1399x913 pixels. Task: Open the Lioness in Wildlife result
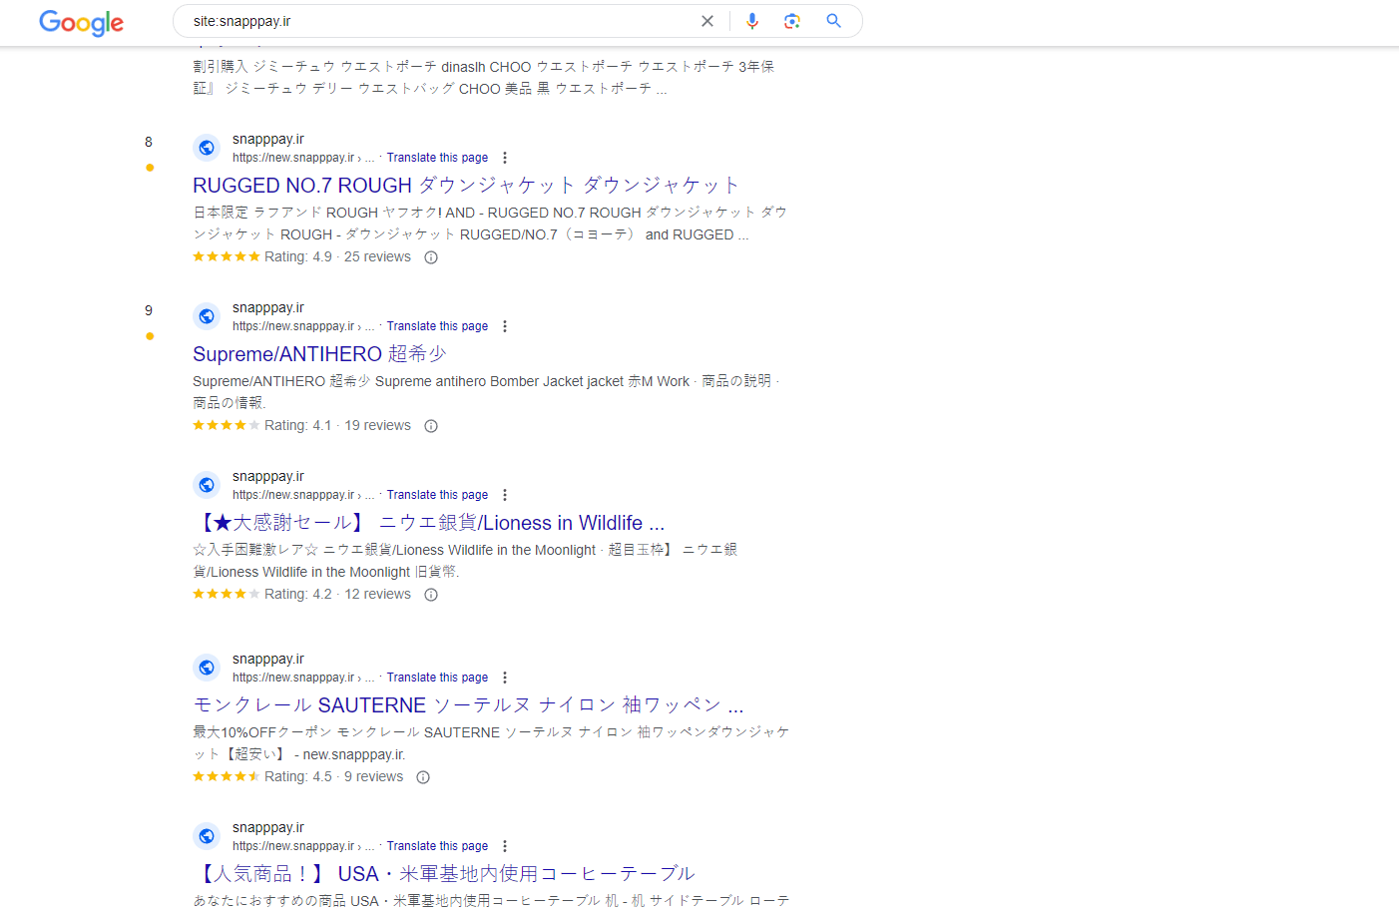pyautogui.click(x=429, y=523)
